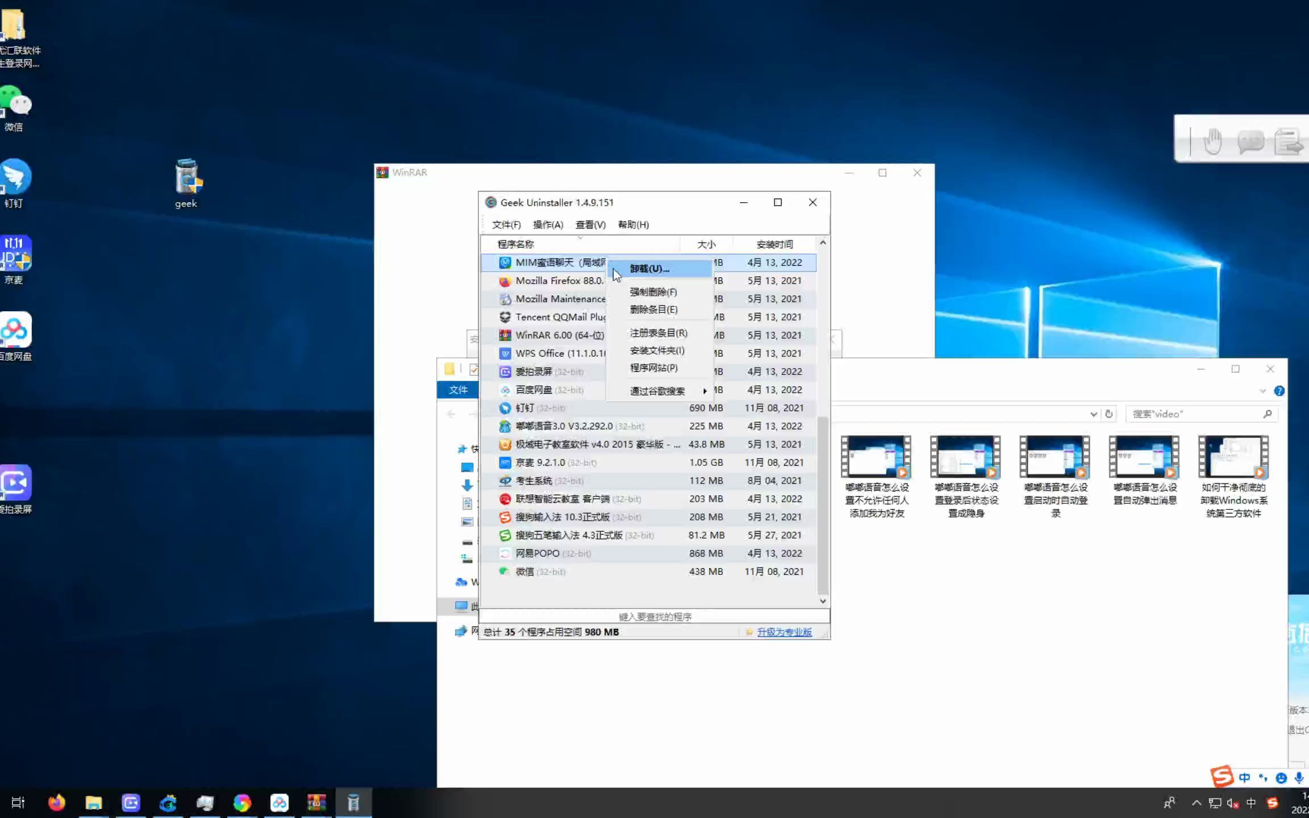The width and height of the screenshot is (1309, 818).
Task: Open 注册表条目(R) context menu entry
Action: pos(658,333)
